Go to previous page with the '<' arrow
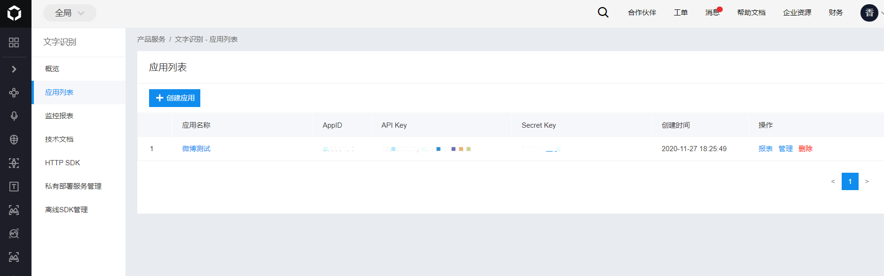The width and height of the screenshot is (884, 276). (x=833, y=181)
